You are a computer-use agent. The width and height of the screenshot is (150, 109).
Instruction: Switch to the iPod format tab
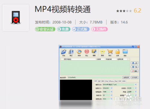click(107, 81)
